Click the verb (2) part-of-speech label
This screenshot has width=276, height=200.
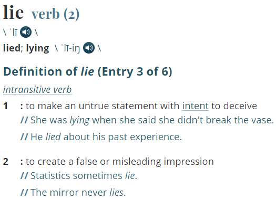[x=55, y=14]
